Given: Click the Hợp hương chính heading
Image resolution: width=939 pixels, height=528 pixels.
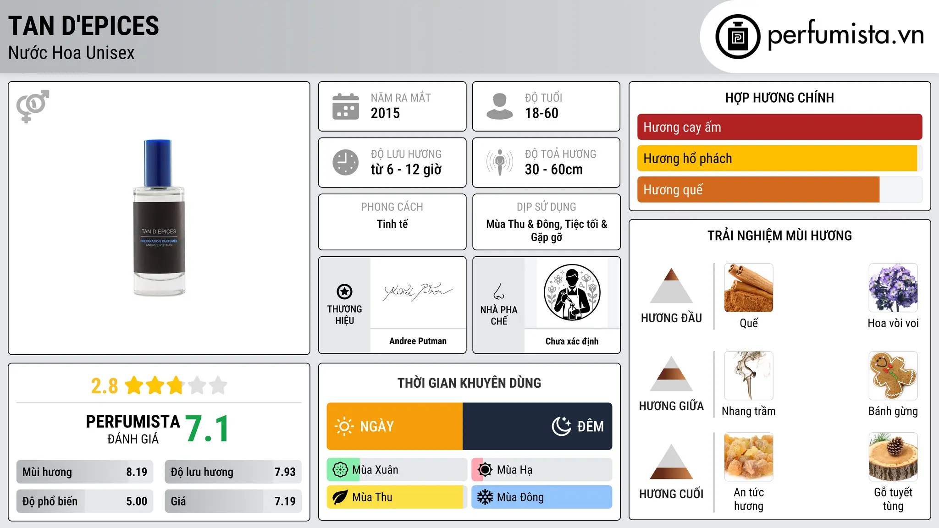Looking at the screenshot, I should pos(779,98).
